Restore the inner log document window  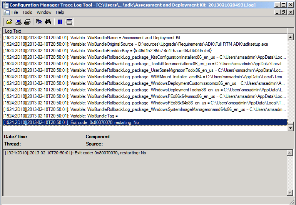coord(283,12)
